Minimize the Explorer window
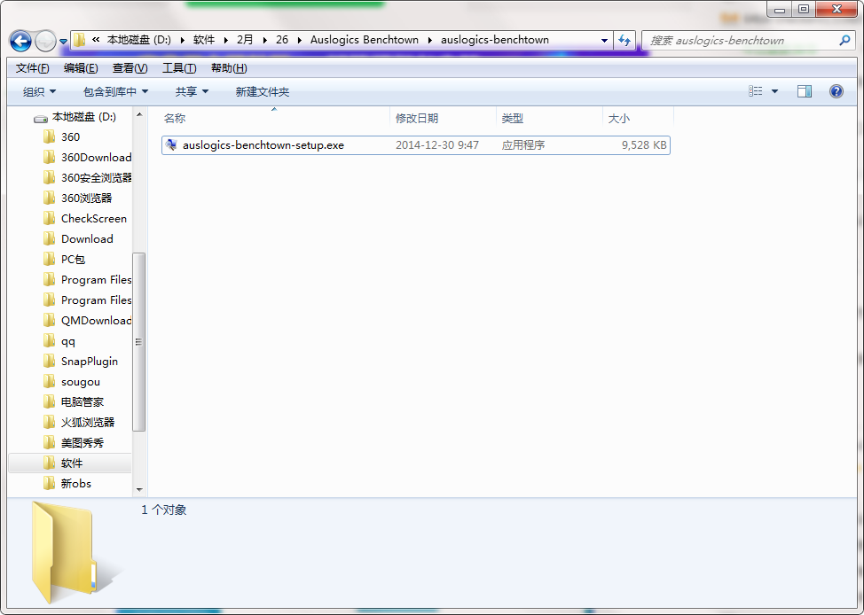Screen dimensions: 864x615 [x=779, y=8]
